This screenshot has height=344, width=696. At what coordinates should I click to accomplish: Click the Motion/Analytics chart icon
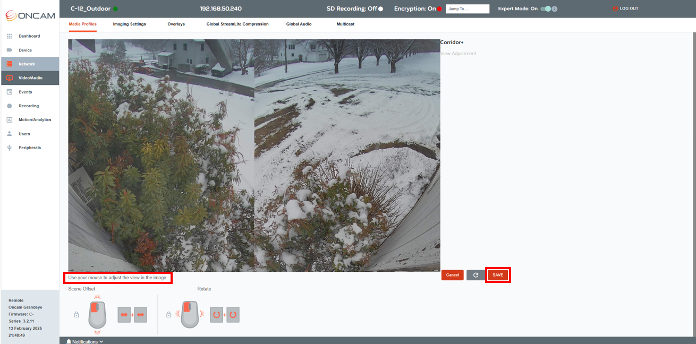[9, 120]
